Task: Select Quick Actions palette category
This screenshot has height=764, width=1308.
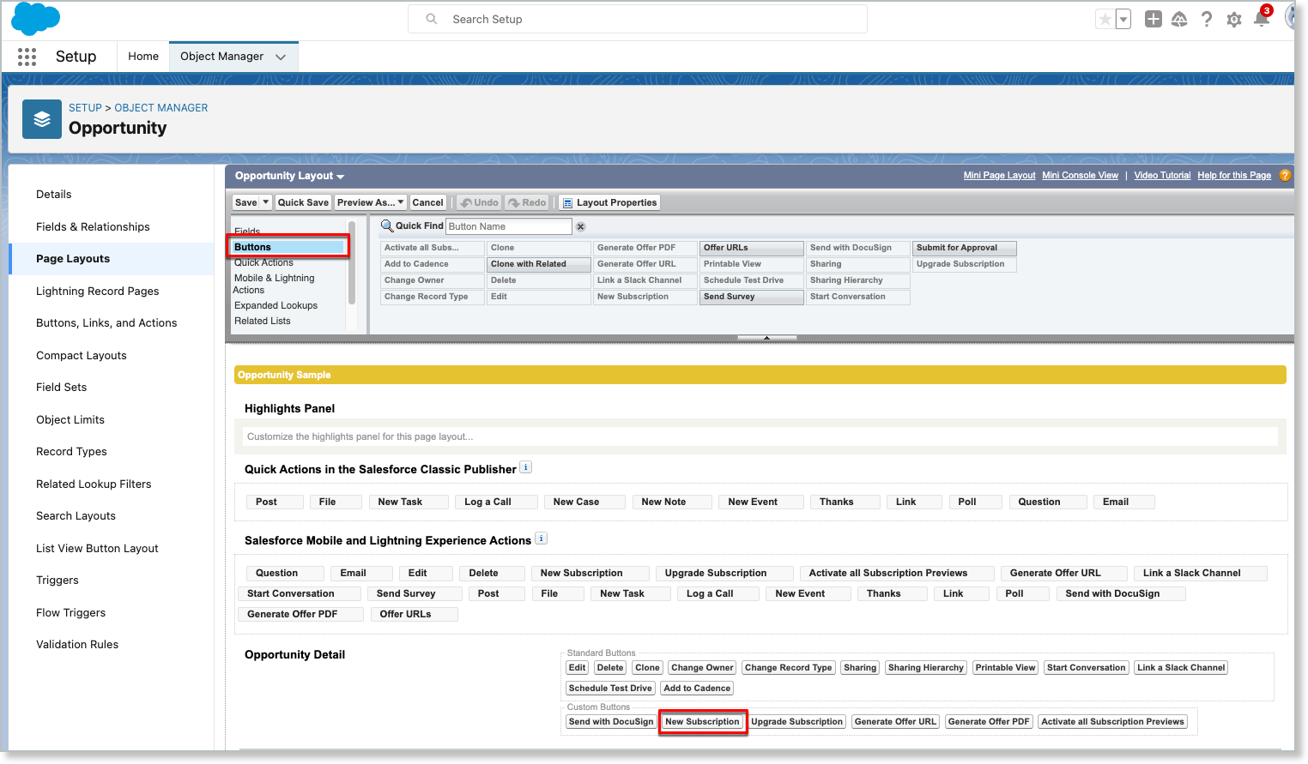Action: click(263, 262)
